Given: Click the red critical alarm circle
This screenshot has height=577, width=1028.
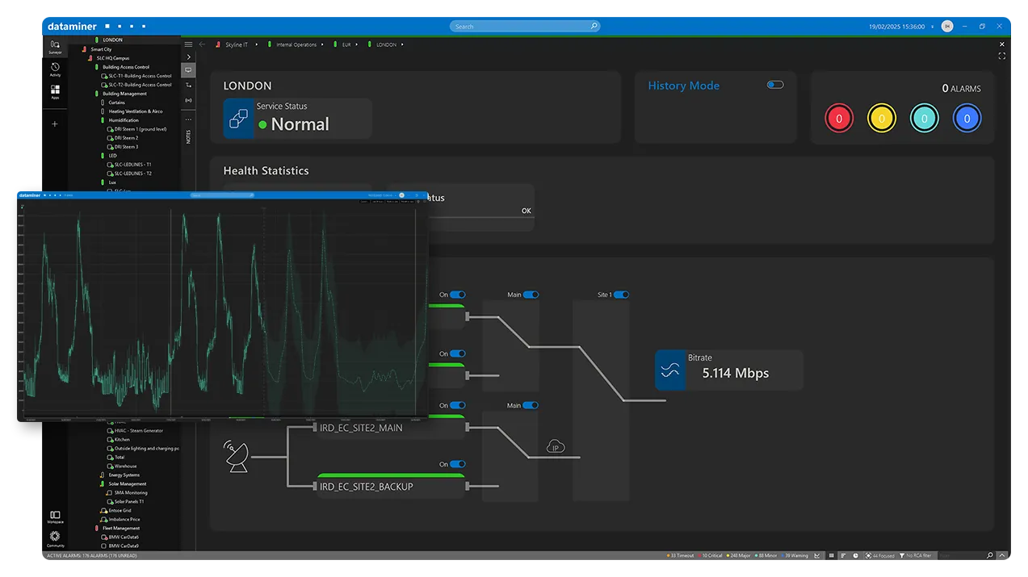Looking at the screenshot, I should pyautogui.click(x=839, y=119).
